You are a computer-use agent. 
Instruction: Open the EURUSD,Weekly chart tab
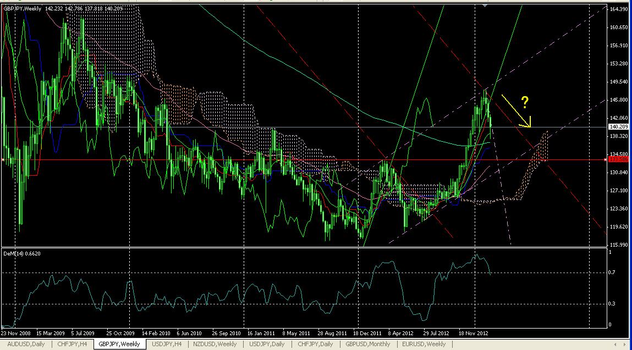(x=424, y=344)
